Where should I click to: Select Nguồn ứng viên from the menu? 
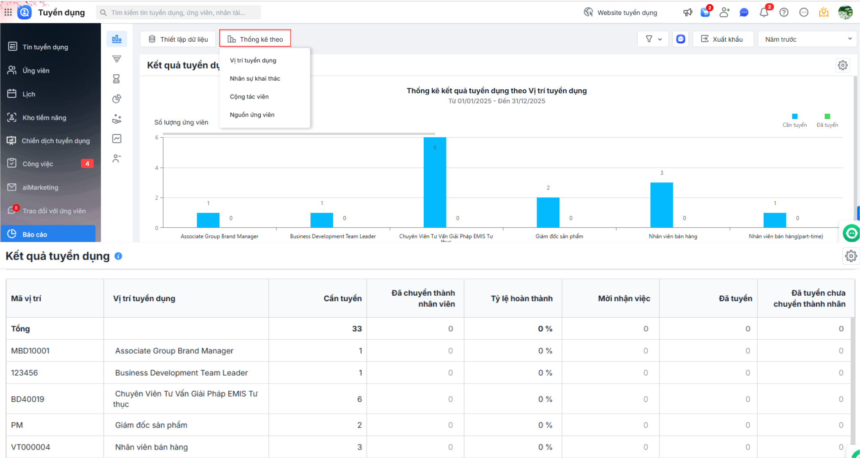tap(252, 115)
